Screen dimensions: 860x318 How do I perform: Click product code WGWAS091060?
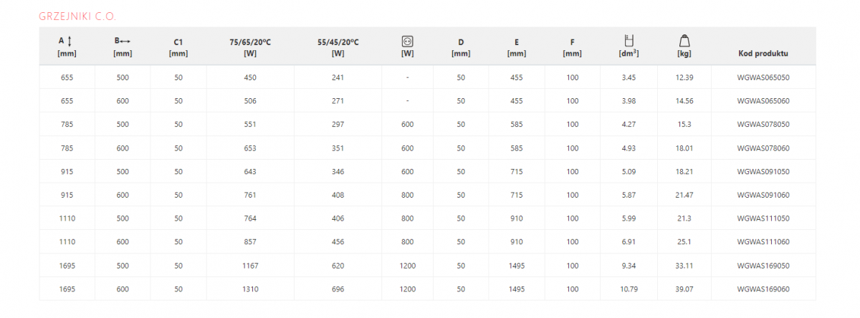click(763, 195)
